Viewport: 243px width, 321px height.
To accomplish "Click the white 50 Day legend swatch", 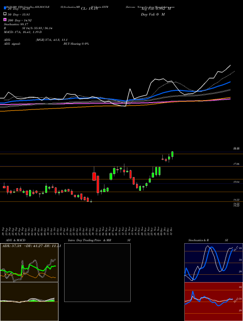I will point(5,14).
